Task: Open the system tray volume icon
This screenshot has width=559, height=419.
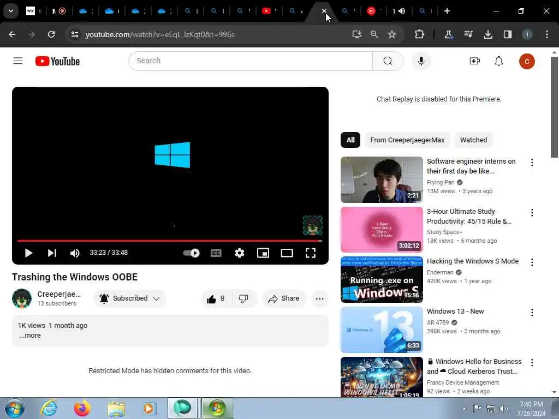Action: click(x=504, y=408)
